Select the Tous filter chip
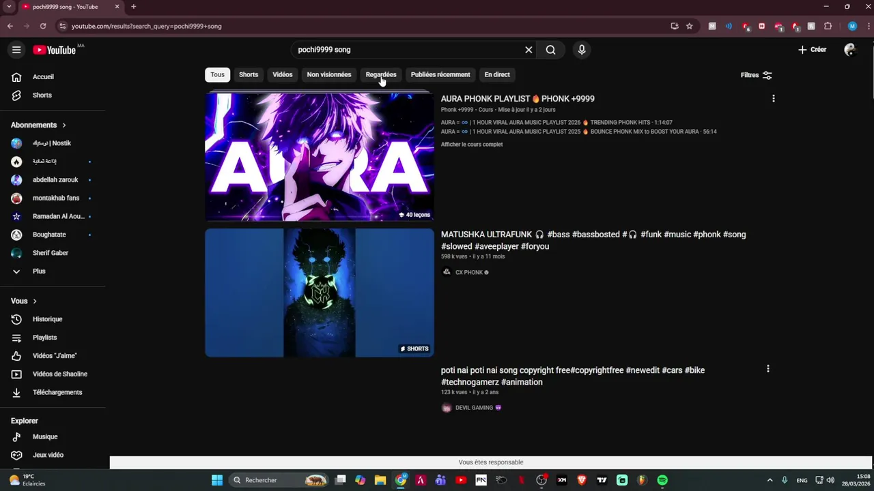874x491 pixels. tap(217, 74)
